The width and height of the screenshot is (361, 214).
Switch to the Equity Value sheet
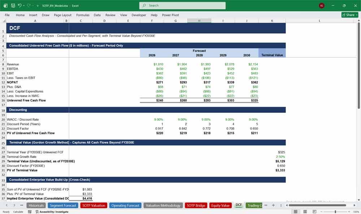coord(220,205)
